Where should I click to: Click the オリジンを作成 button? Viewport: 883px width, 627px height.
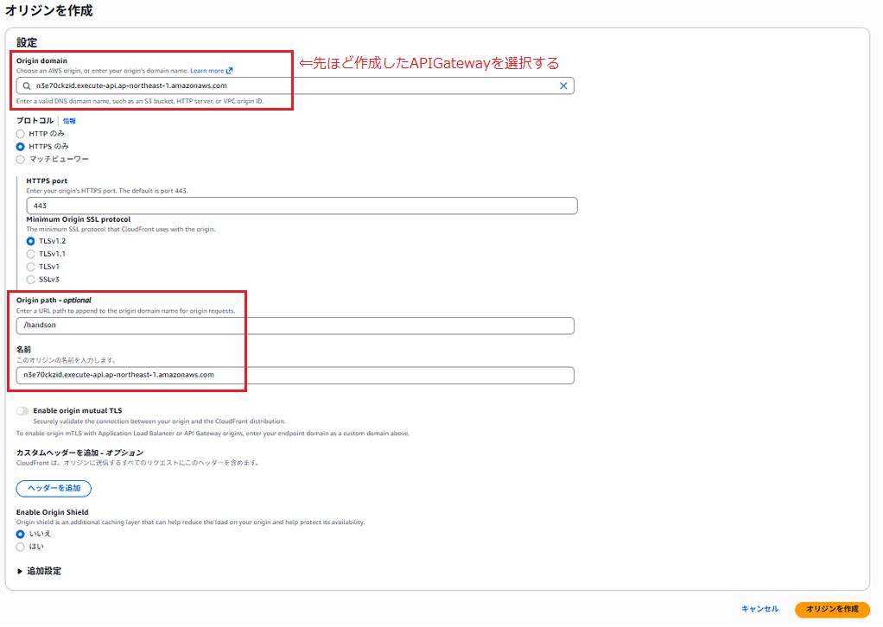pos(832,609)
